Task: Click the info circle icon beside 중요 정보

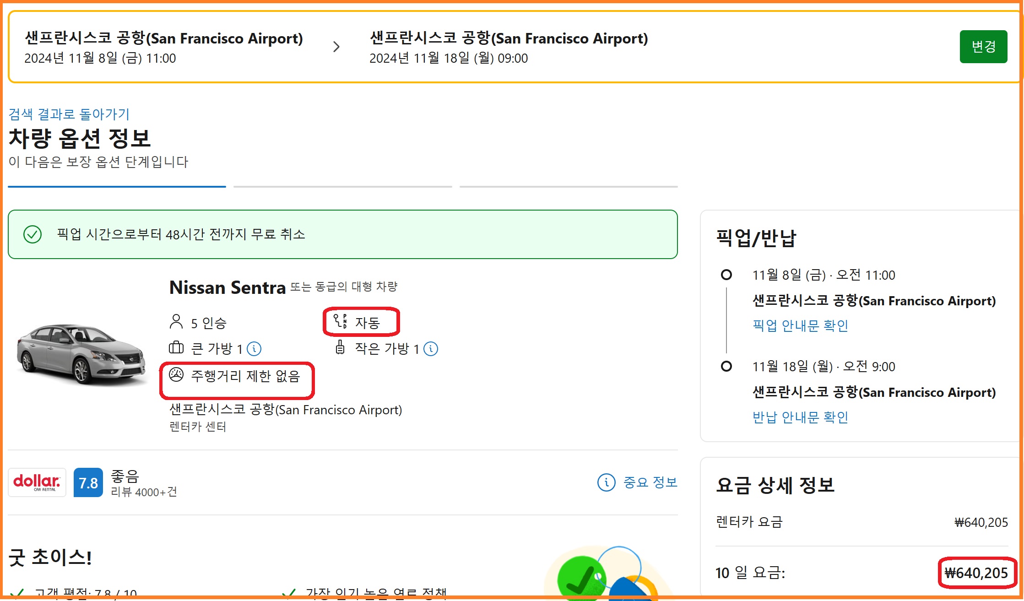Action: click(607, 482)
